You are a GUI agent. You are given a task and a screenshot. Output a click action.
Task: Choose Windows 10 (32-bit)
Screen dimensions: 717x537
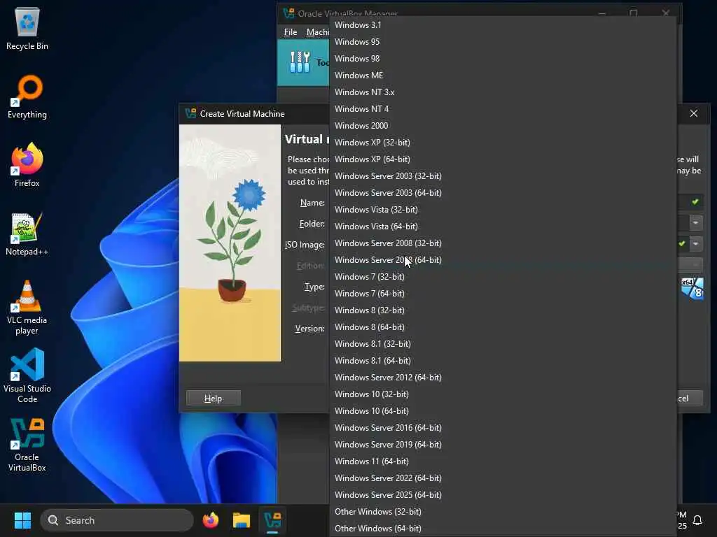(503, 394)
